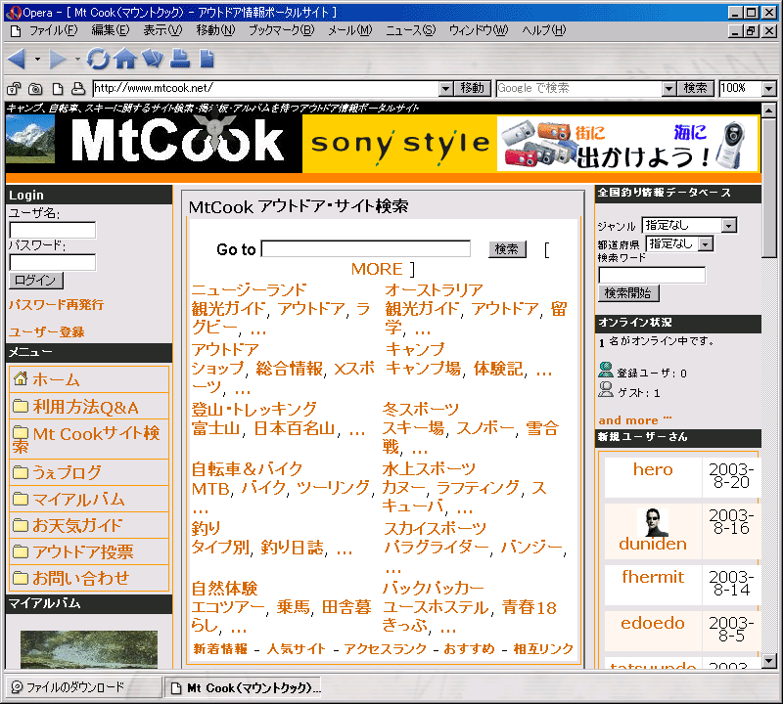This screenshot has height=704, width=783.
Task: Click the folder icon beside マイアルバム menu entry
Action: tap(21, 499)
